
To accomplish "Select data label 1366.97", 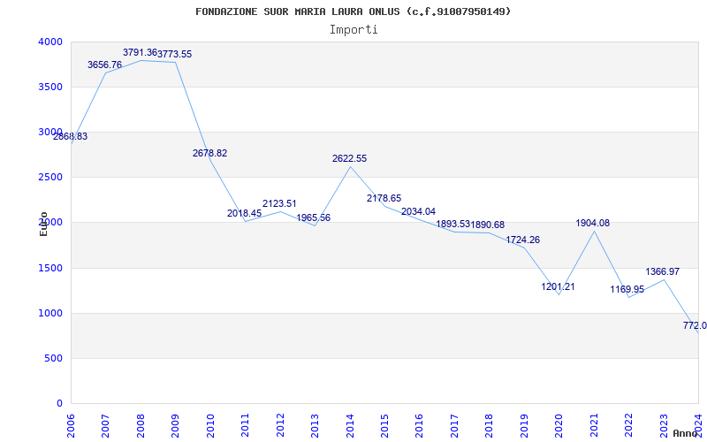I will 662,272.
